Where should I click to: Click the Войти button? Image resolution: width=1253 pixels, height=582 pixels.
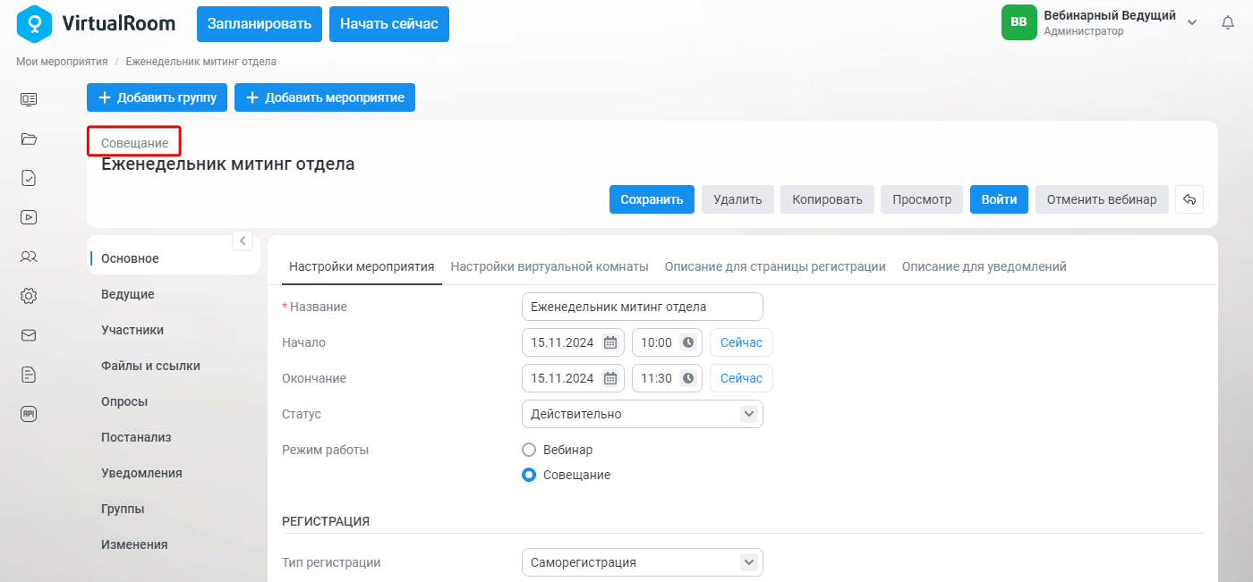(999, 199)
